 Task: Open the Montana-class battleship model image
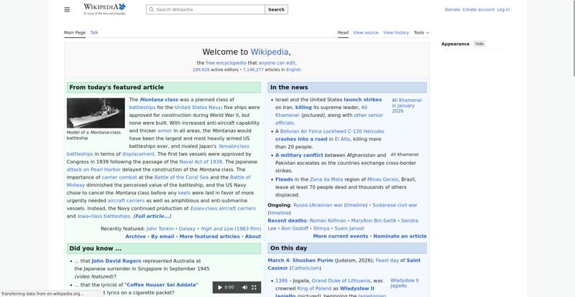96,113
